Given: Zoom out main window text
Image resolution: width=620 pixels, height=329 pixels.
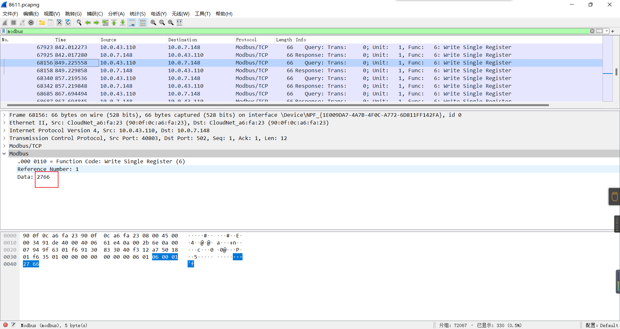Looking at the screenshot, I should coord(162,23).
